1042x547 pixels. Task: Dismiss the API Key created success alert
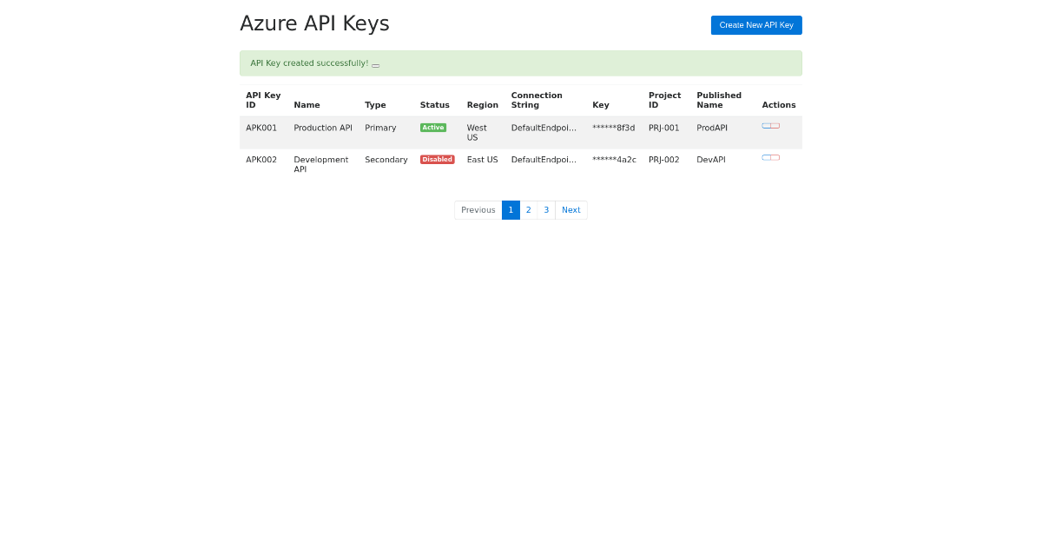375,64
